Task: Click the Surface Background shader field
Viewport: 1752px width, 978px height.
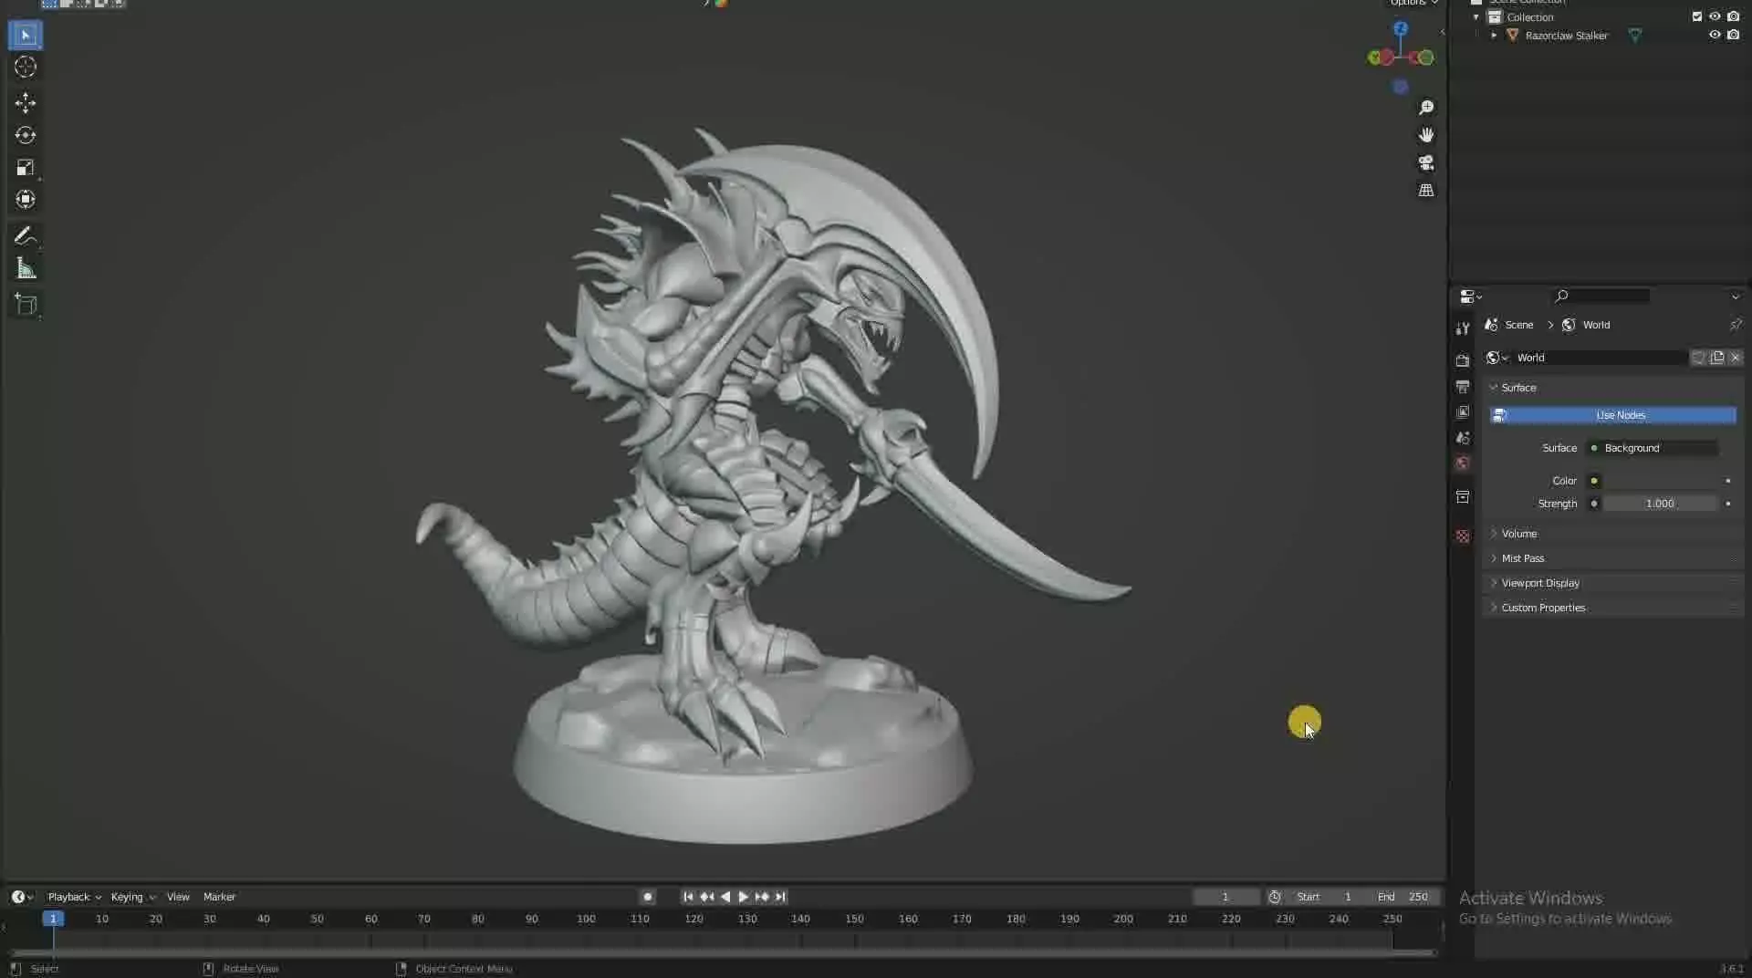Action: click(1653, 448)
